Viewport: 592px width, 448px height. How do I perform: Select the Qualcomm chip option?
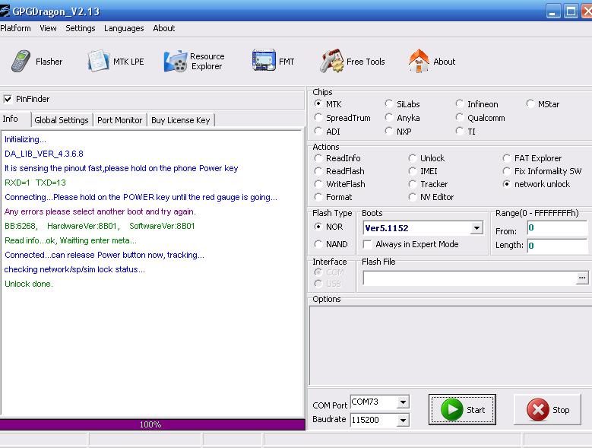(460, 117)
